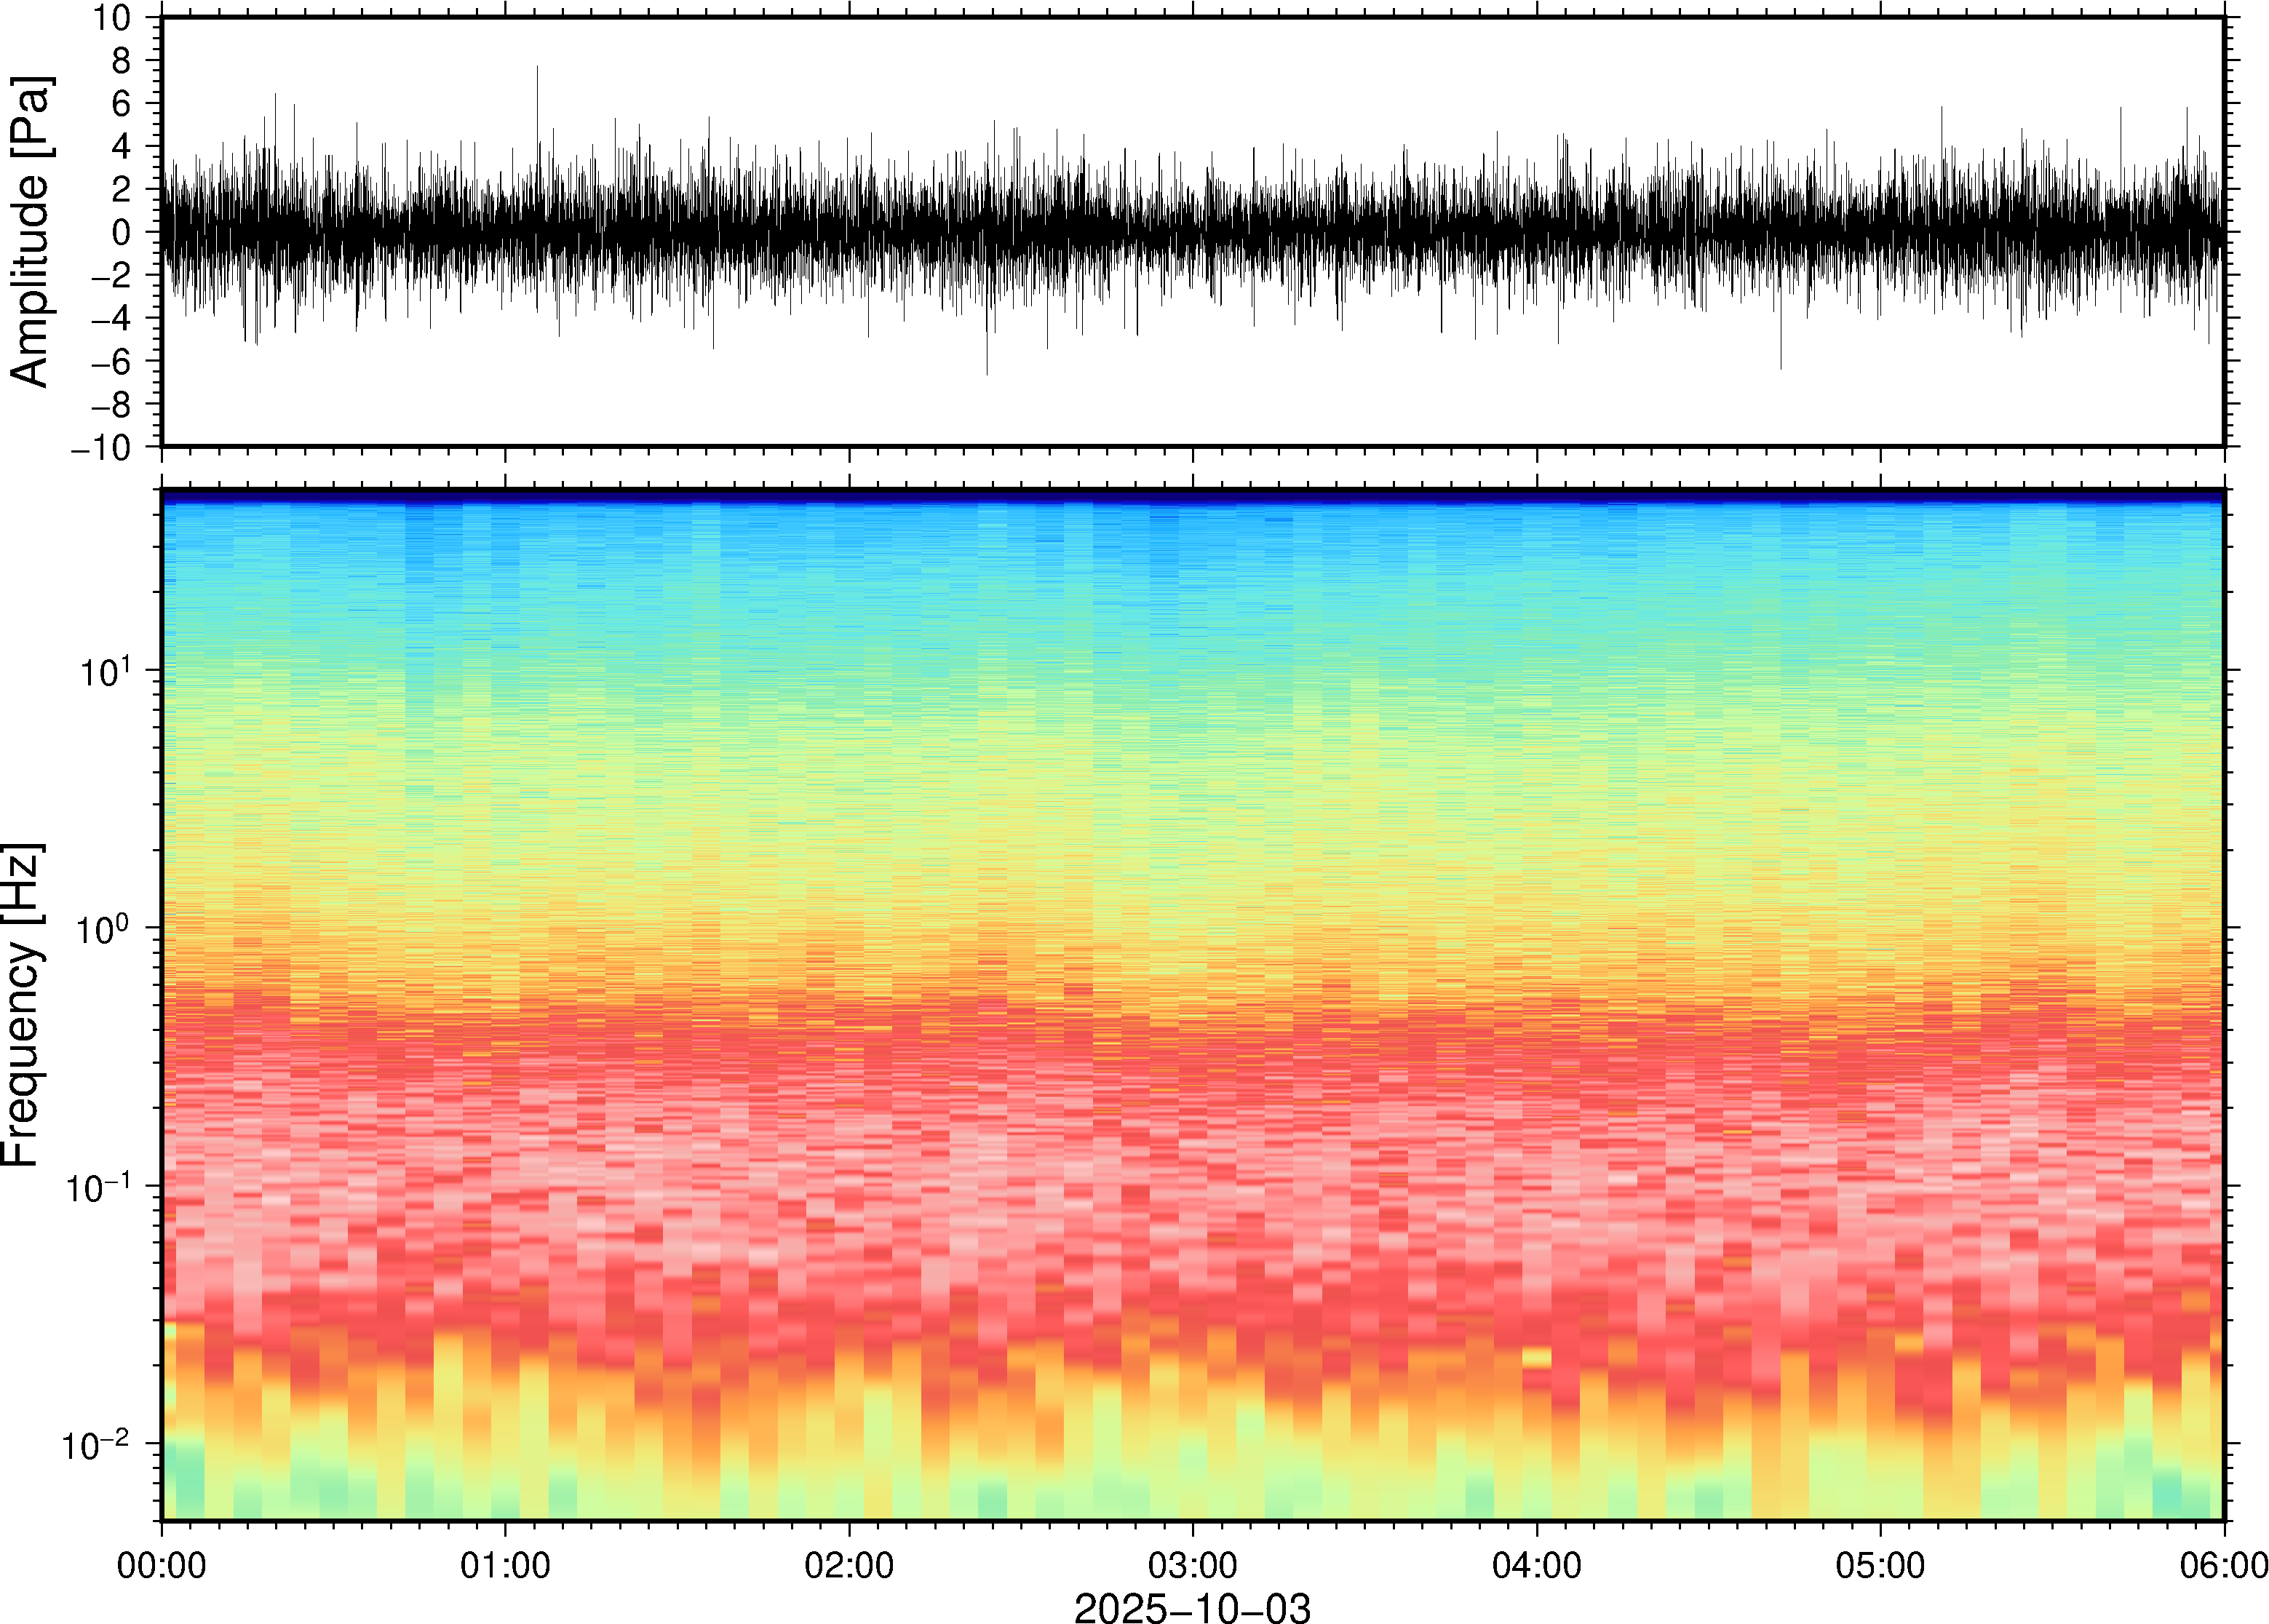
Task: Select the 00:00 time tick label
Action: (x=162, y=1565)
